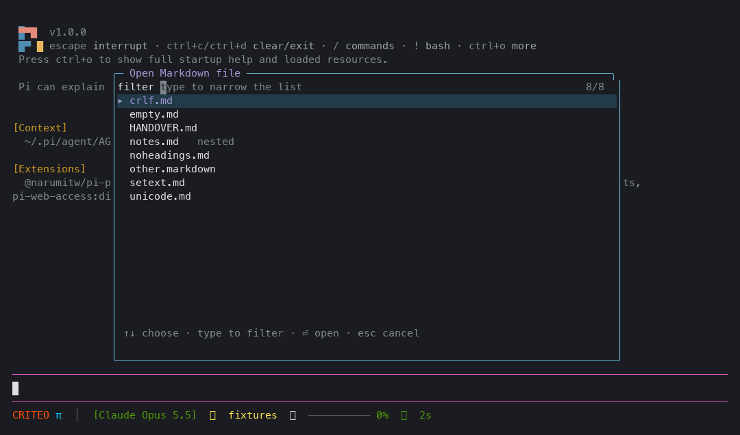
Task: Click the main prompt input line
Action: (370, 388)
